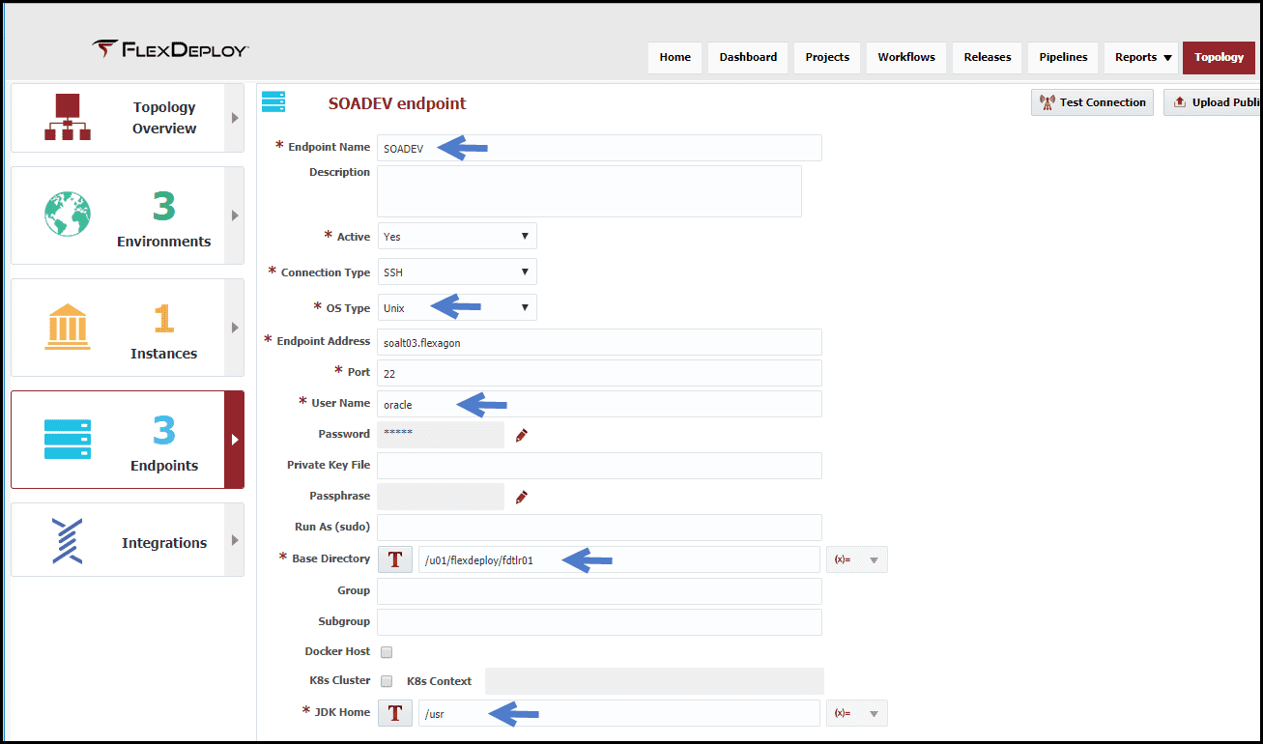1263x744 pixels.
Task: Click the Test Connection button
Action: (1093, 102)
